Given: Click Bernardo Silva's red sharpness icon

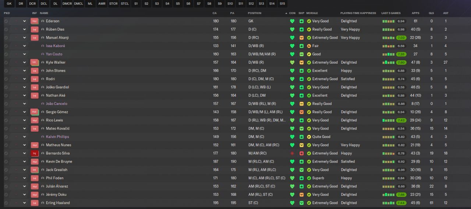Looking at the screenshot, I should (x=301, y=153).
